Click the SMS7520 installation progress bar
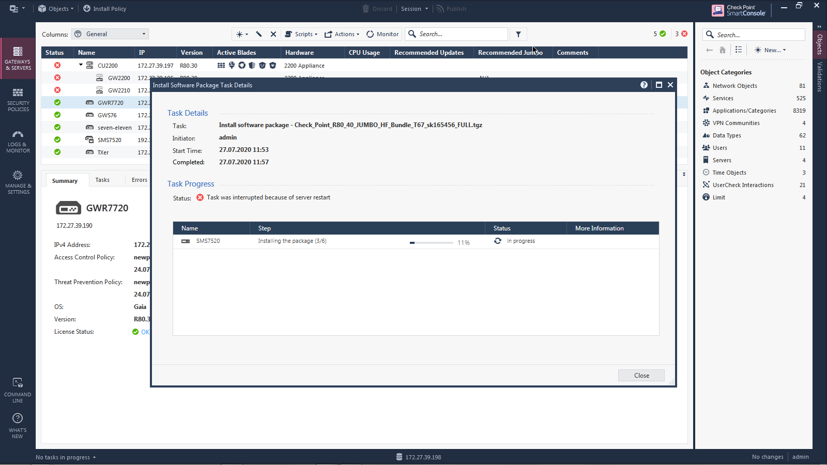 tap(432, 242)
